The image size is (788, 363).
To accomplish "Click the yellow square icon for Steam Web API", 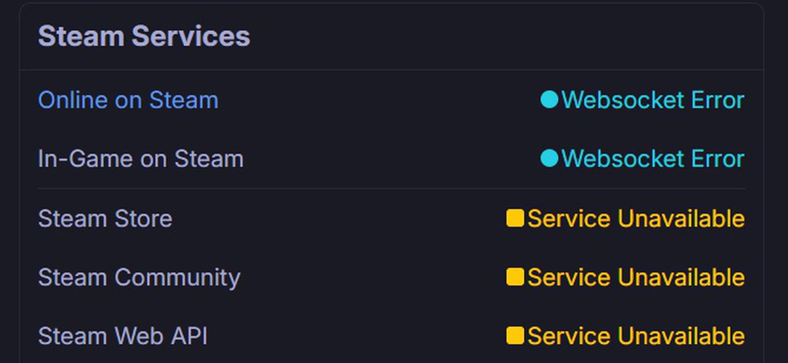I will [515, 336].
